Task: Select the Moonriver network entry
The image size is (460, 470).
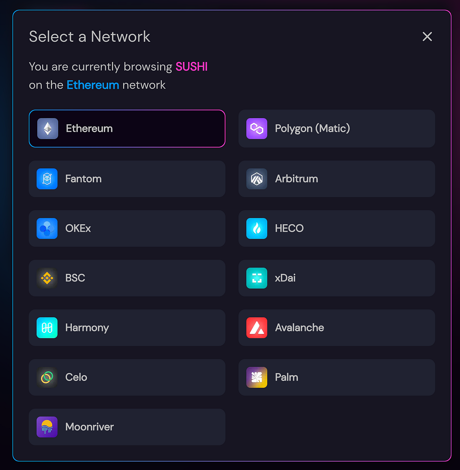Action: (127, 427)
